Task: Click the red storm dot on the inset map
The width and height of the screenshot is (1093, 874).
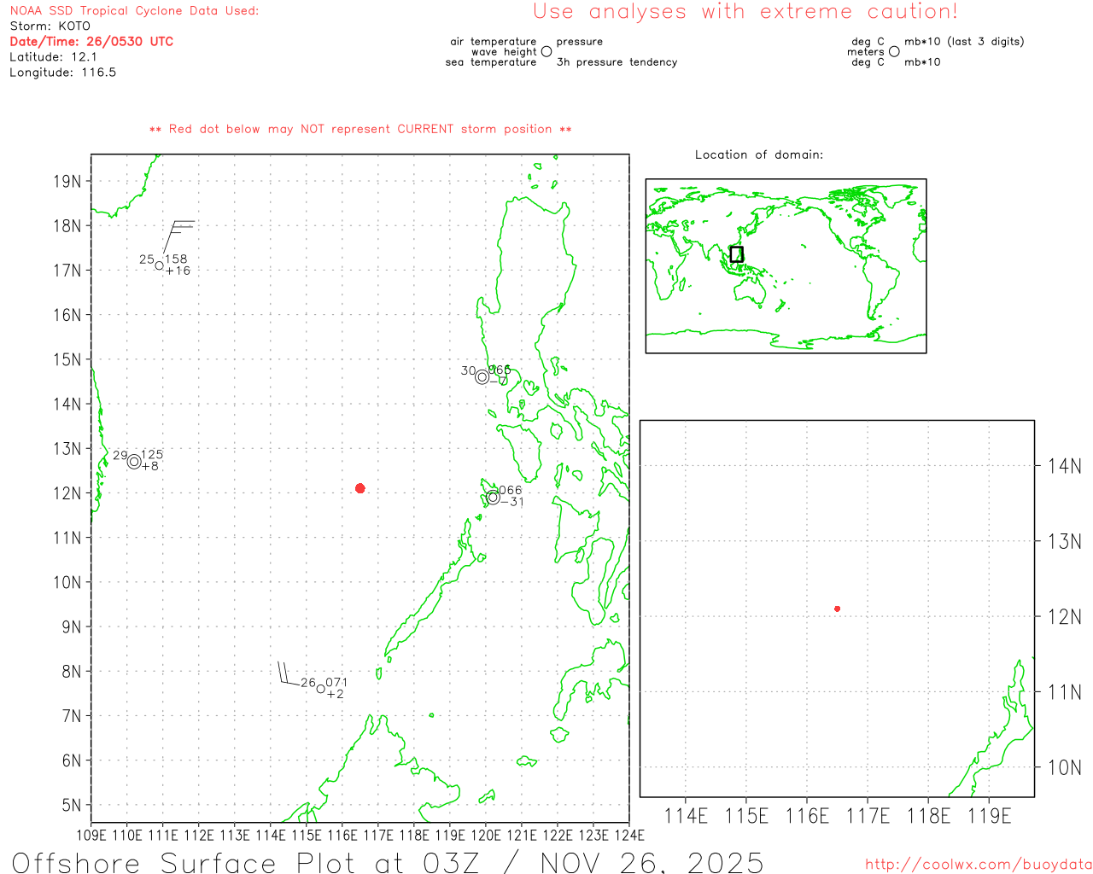Action: click(837, 609)
